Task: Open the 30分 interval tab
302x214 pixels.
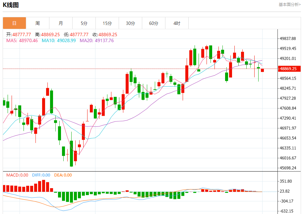Action: coord(130,23)
